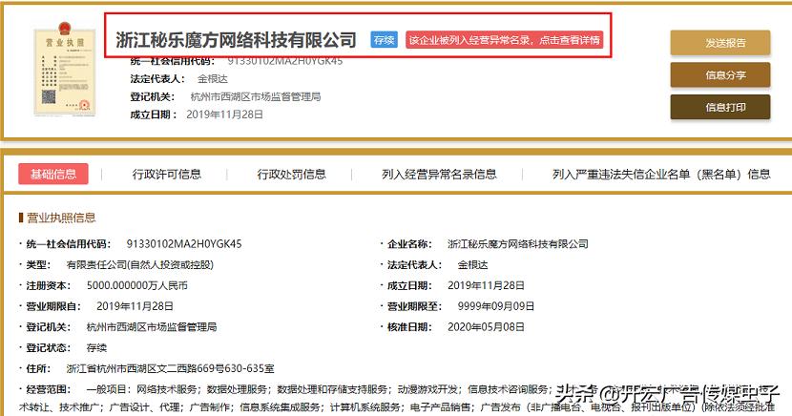Click credit code 91330102MA2H0YGK45 in license info section
The image size is (792, 416).
tap(184, 244)
